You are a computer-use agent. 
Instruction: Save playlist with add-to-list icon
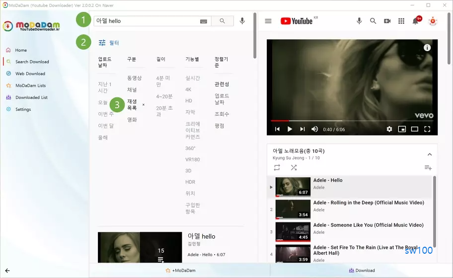[428, 168]
